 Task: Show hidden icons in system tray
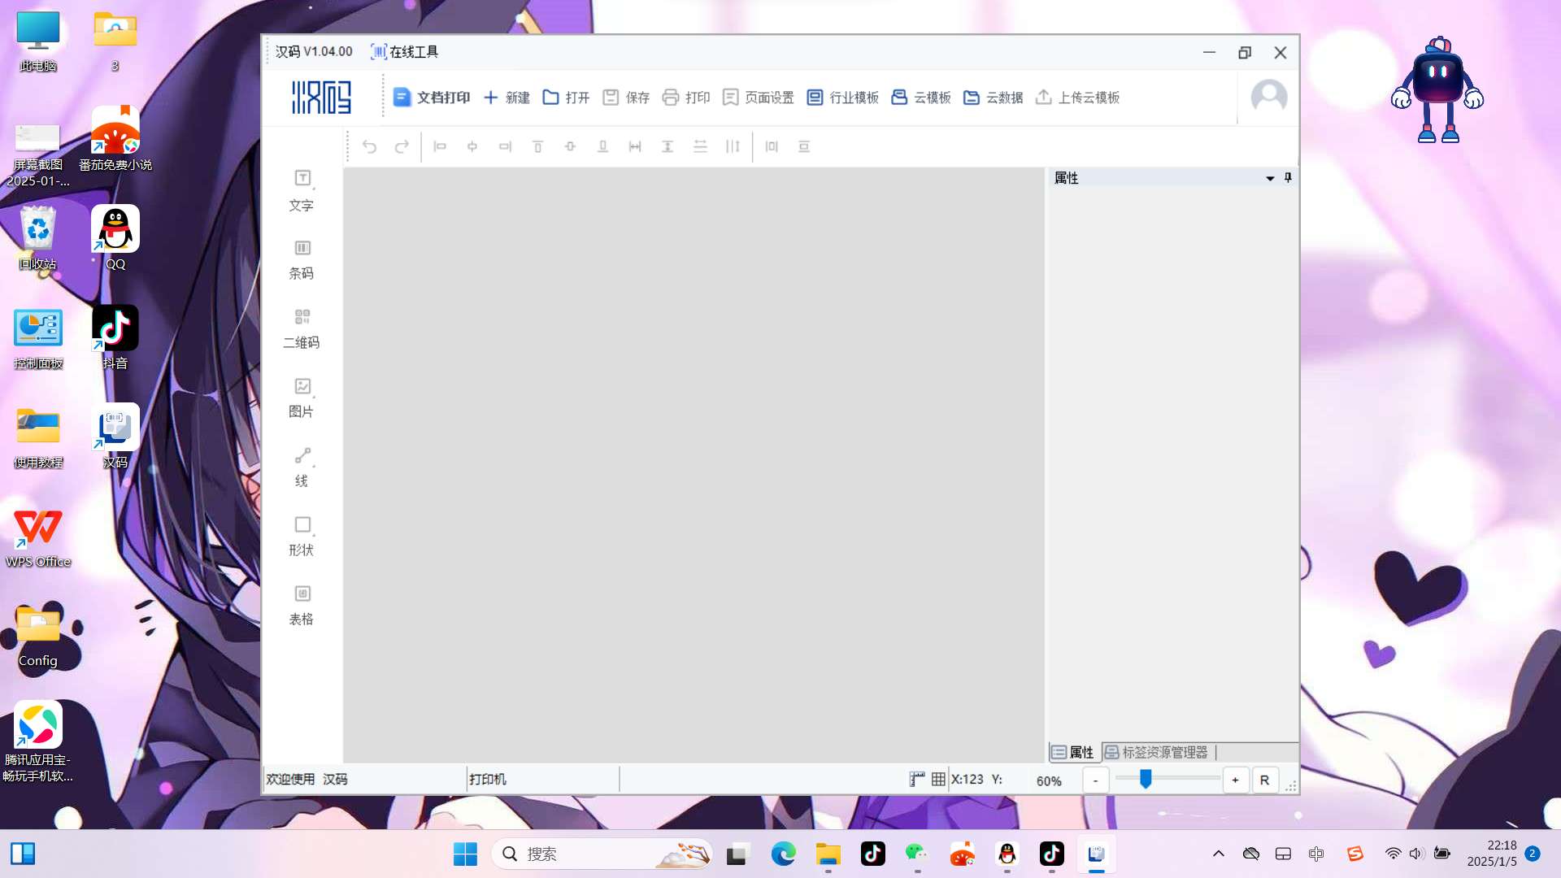click(x=1218, y=854)
